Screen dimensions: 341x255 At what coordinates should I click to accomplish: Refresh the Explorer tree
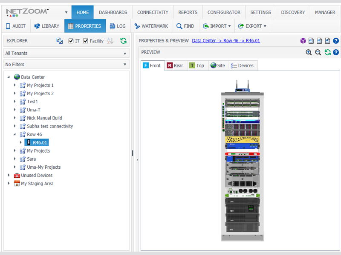pyautogui.click(x=123, y=41)
